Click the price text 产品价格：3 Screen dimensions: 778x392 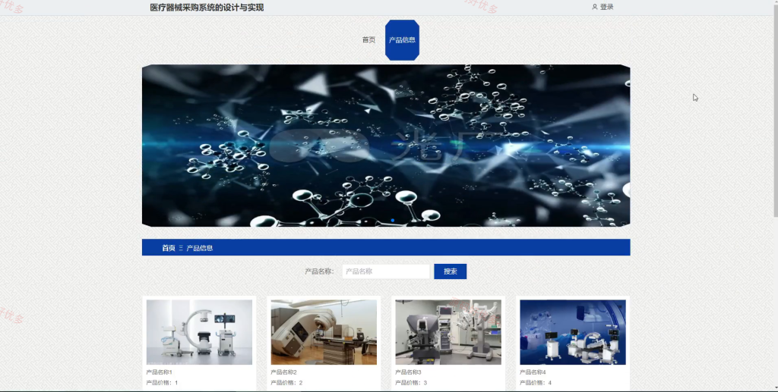pos(411,383)
